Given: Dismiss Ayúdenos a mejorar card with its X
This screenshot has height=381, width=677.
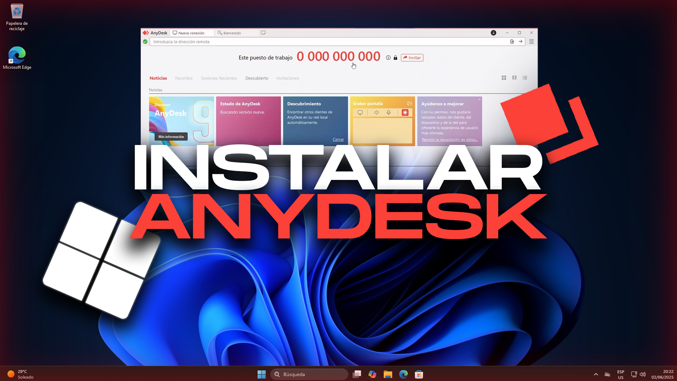Looking at the screenshot, I should [479, 99].
